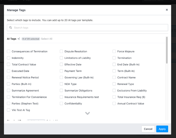Enable Summarize Agreement checkbox
This screenshot has height=138, width=176.
pos(9,90)
